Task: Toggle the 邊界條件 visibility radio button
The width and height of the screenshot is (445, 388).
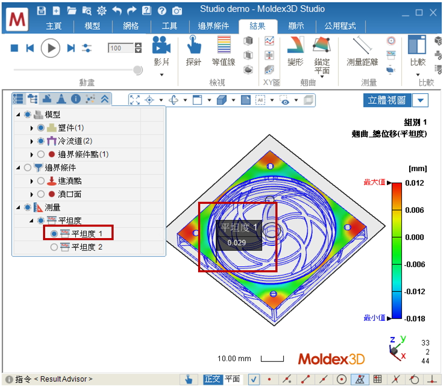Action: pos(28,168)
